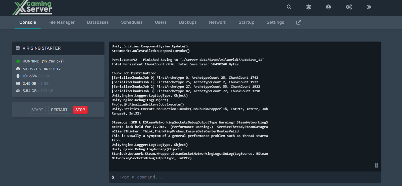Open console in new window via external link icon
The width and height of the screenshot is (402, 186).
(298, 22)
